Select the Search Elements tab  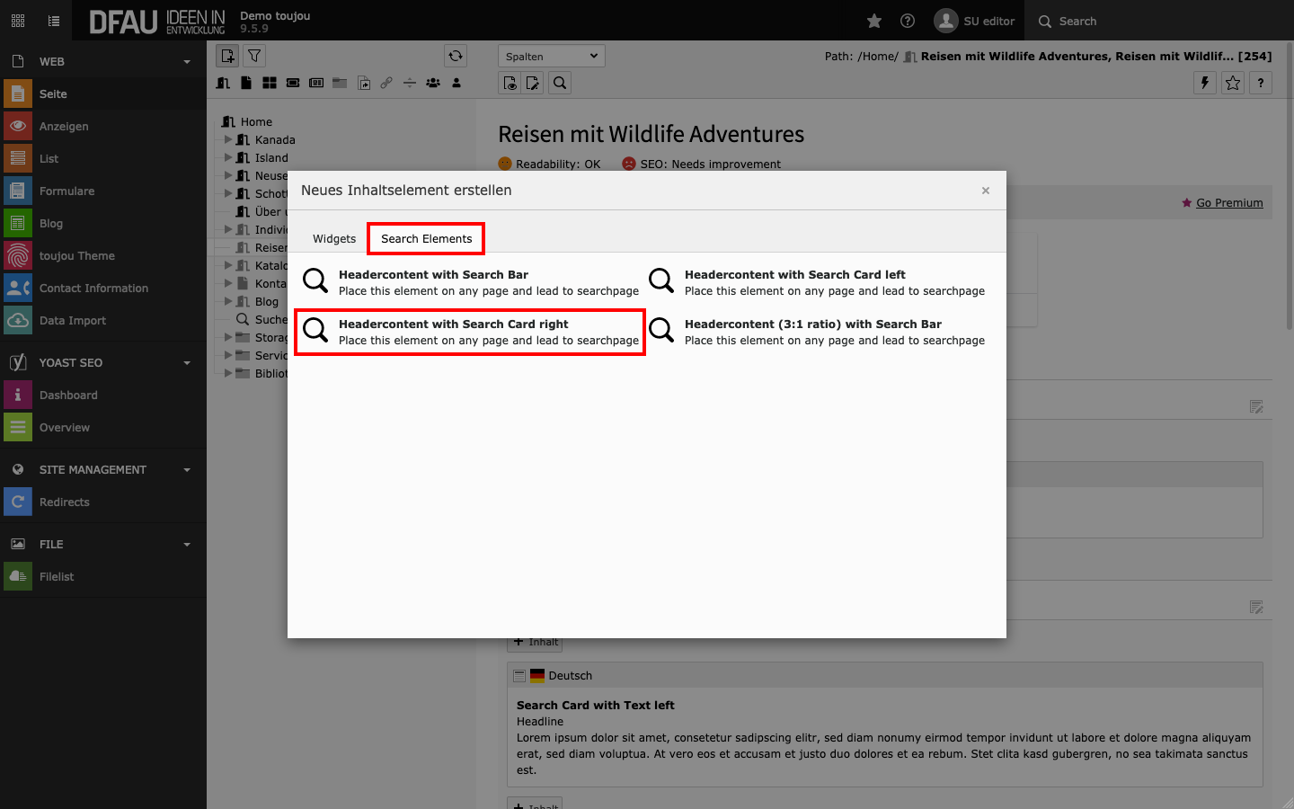point(426,239)
